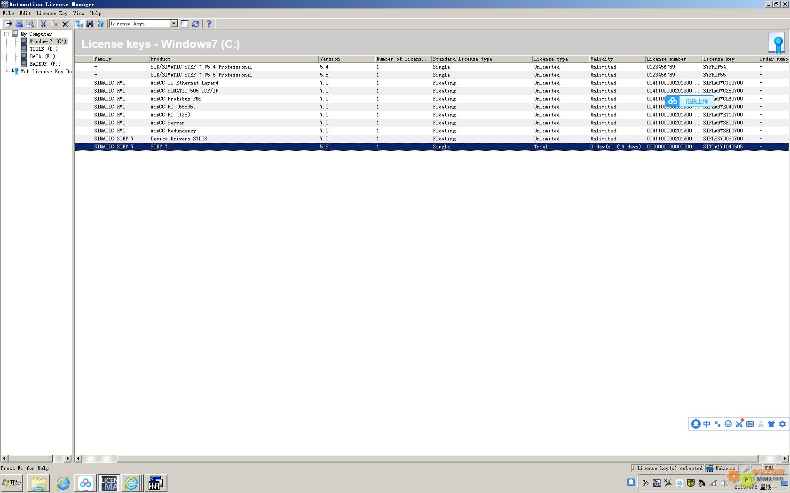This screenshot has height=493, width=790.
Task: Click the paste toolbar icon
Action: click(55, 23)
